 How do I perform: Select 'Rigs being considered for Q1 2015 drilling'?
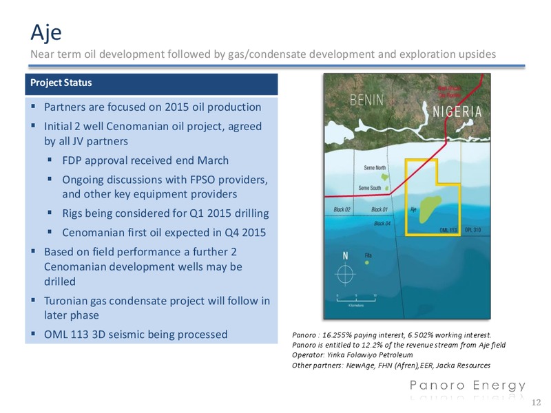tap(165, 213)
